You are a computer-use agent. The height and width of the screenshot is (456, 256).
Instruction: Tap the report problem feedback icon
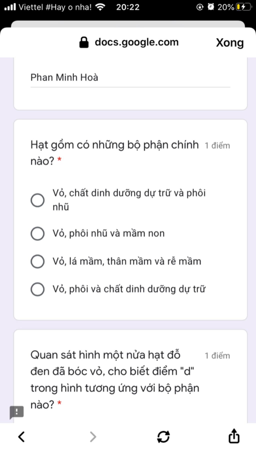16,412
